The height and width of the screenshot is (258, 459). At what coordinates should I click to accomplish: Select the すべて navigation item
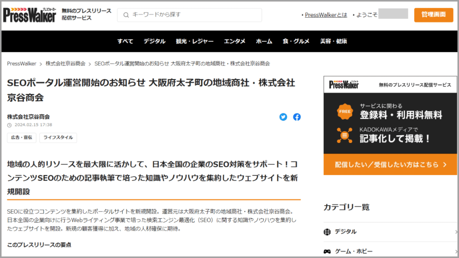tap(125, 41)
